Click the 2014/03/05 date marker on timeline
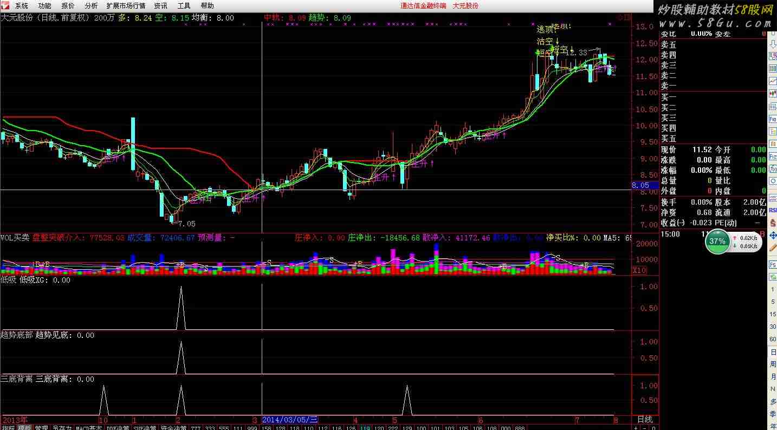Viewport: 777px width, 430px height. pyautogui.click(x=290, y=420)
